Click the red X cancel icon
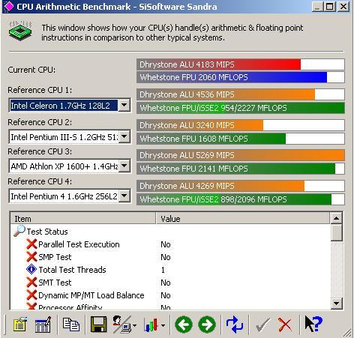This screenshot has width=354, height=338. click(285, 325)
